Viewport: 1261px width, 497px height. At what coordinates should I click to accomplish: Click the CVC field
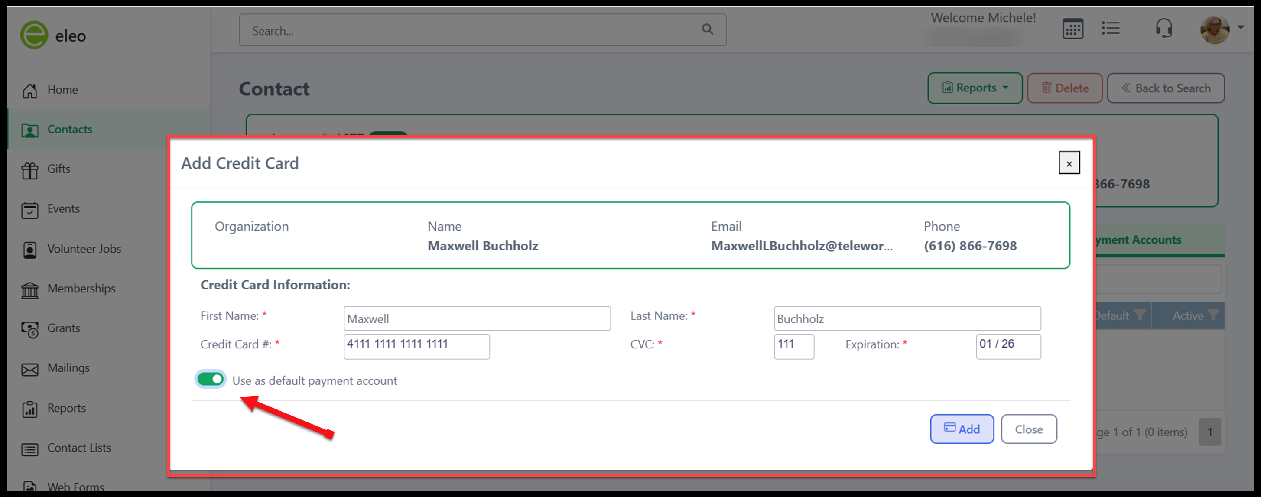(x=793, y=347)
